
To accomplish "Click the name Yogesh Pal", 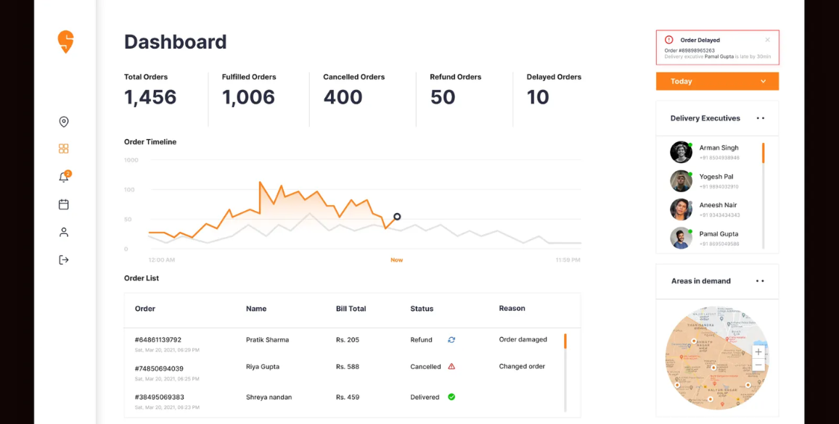I will [x=716, y=176].
